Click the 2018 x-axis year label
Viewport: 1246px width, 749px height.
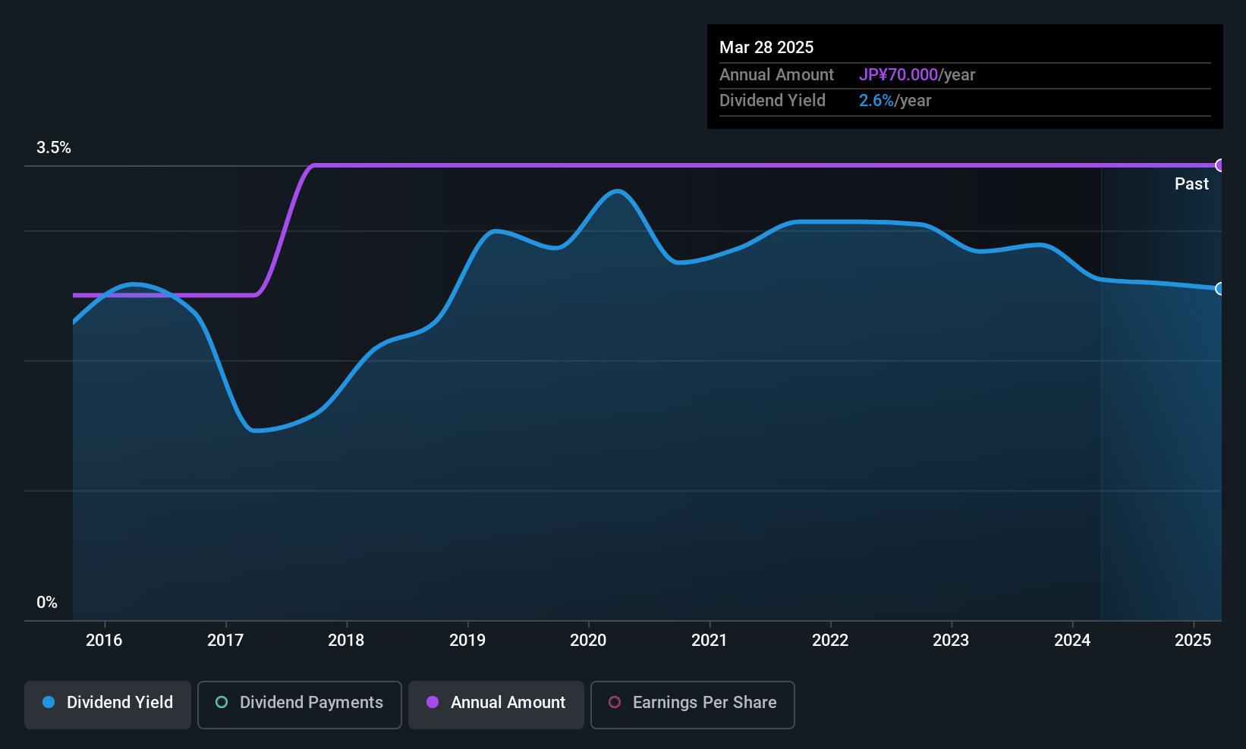(x=346, y=641)
